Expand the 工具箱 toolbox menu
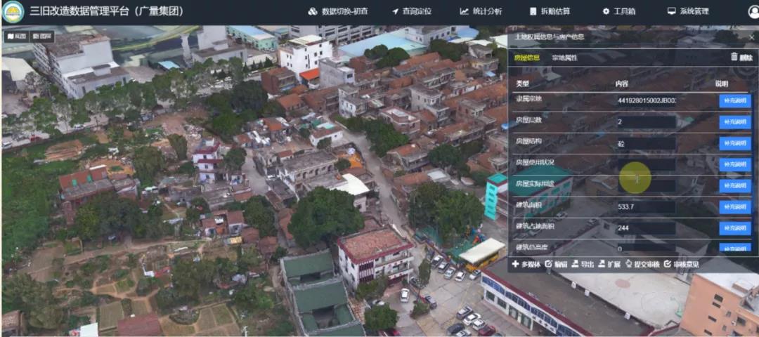Screen dimensions: 759x337 pos(618,11)
